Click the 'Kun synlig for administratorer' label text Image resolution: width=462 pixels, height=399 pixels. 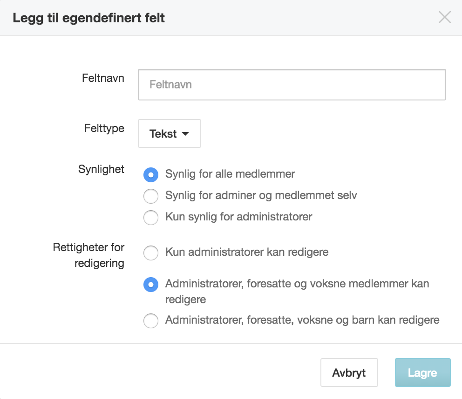(238, 217)
